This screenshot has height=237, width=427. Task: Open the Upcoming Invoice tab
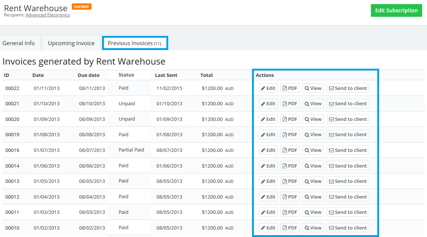pos(71,43)
